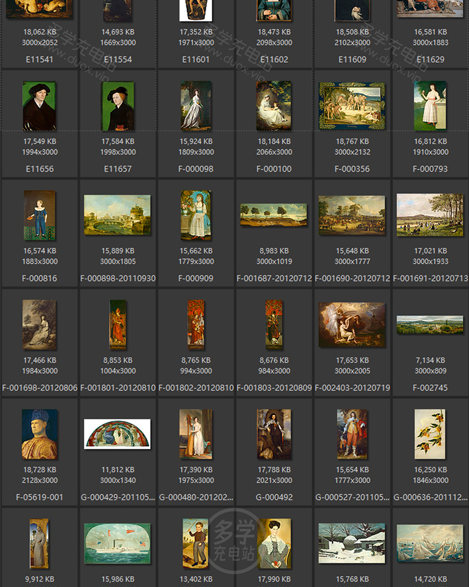Viewport: 469px width, 587px height.
Task: Open the camel caravan scene F-000356
Action: point(352,104)
